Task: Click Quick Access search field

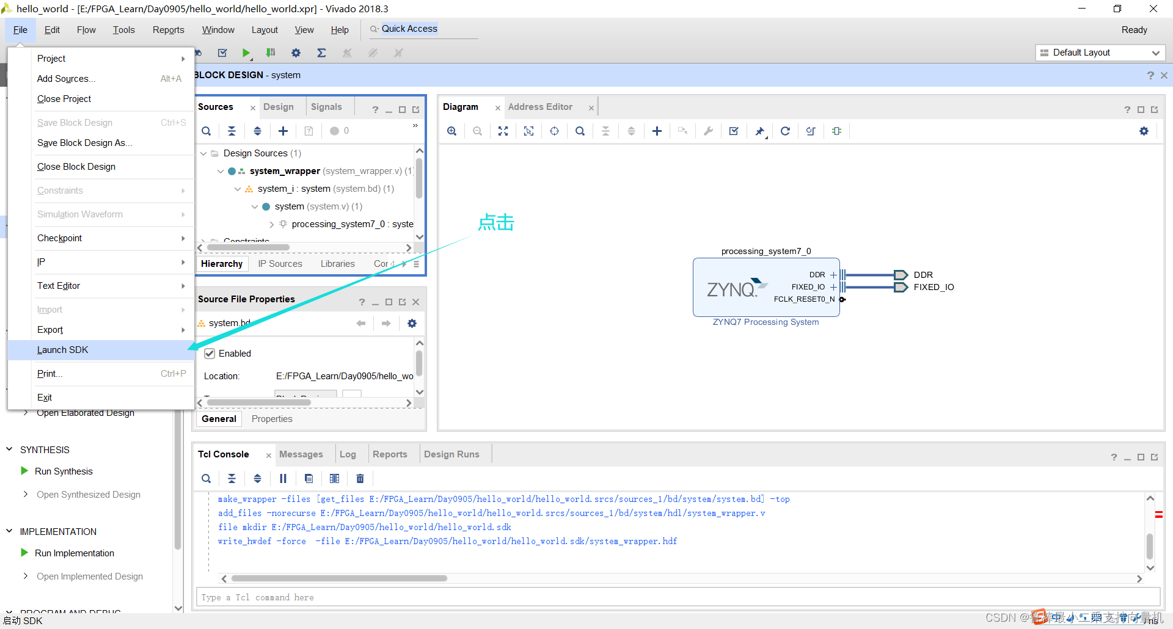Action: point(423,29)
